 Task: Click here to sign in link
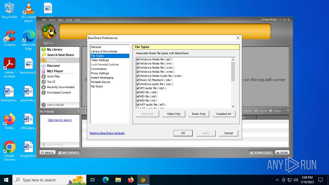[x=60, y=120]
